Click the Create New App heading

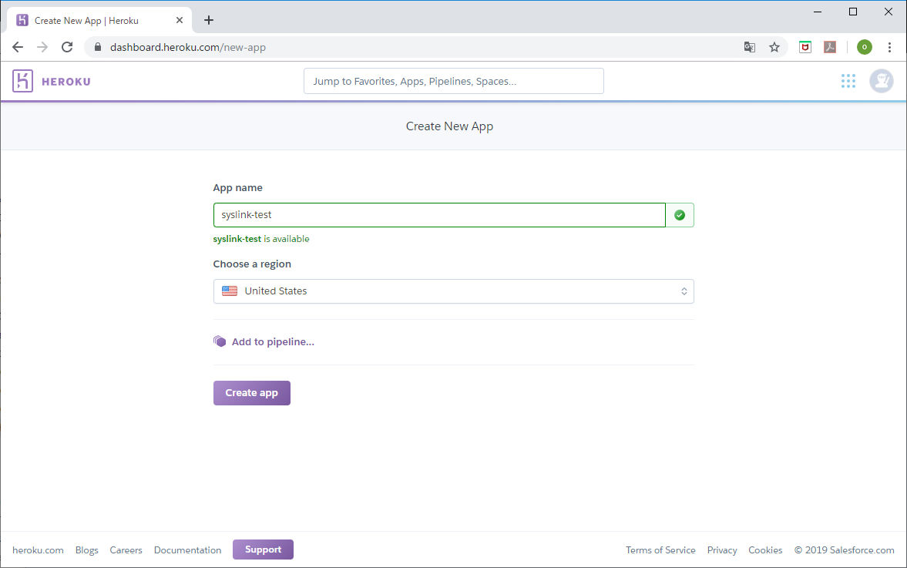pyautogui.click(x=449, y=126)
